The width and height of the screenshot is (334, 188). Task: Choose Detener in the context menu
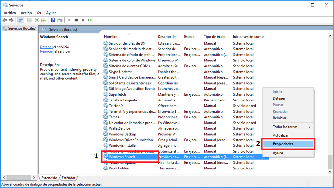coord(288,98)
